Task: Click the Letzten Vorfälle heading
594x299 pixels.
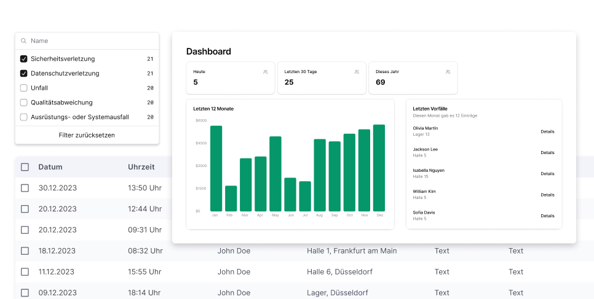Action: coord(430,109)
